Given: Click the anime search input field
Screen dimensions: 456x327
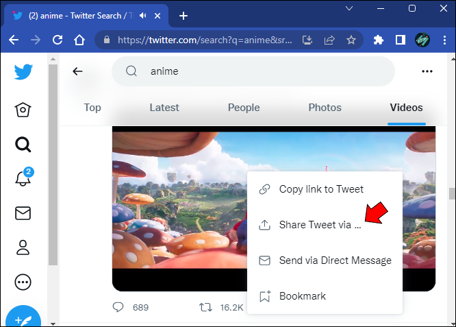Looking at the screenshot, I should click(x=253, y=71).
